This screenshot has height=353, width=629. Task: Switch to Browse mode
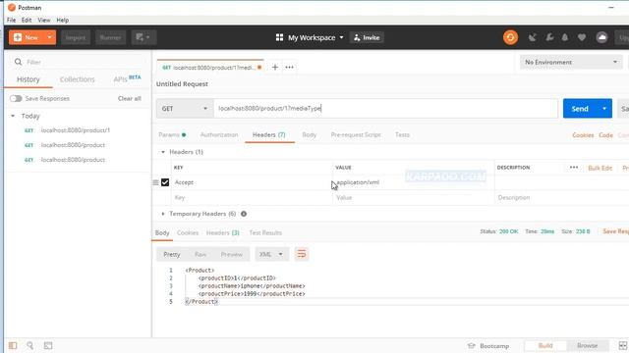coord(588,345)
